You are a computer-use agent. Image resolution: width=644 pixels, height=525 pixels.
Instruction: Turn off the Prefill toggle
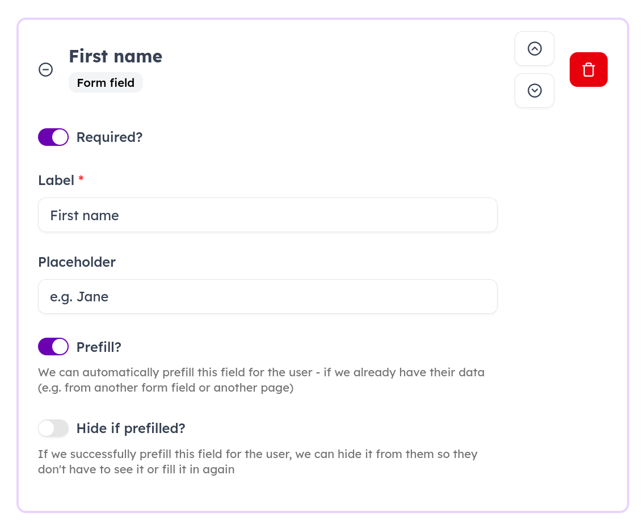tap(53, 347)
